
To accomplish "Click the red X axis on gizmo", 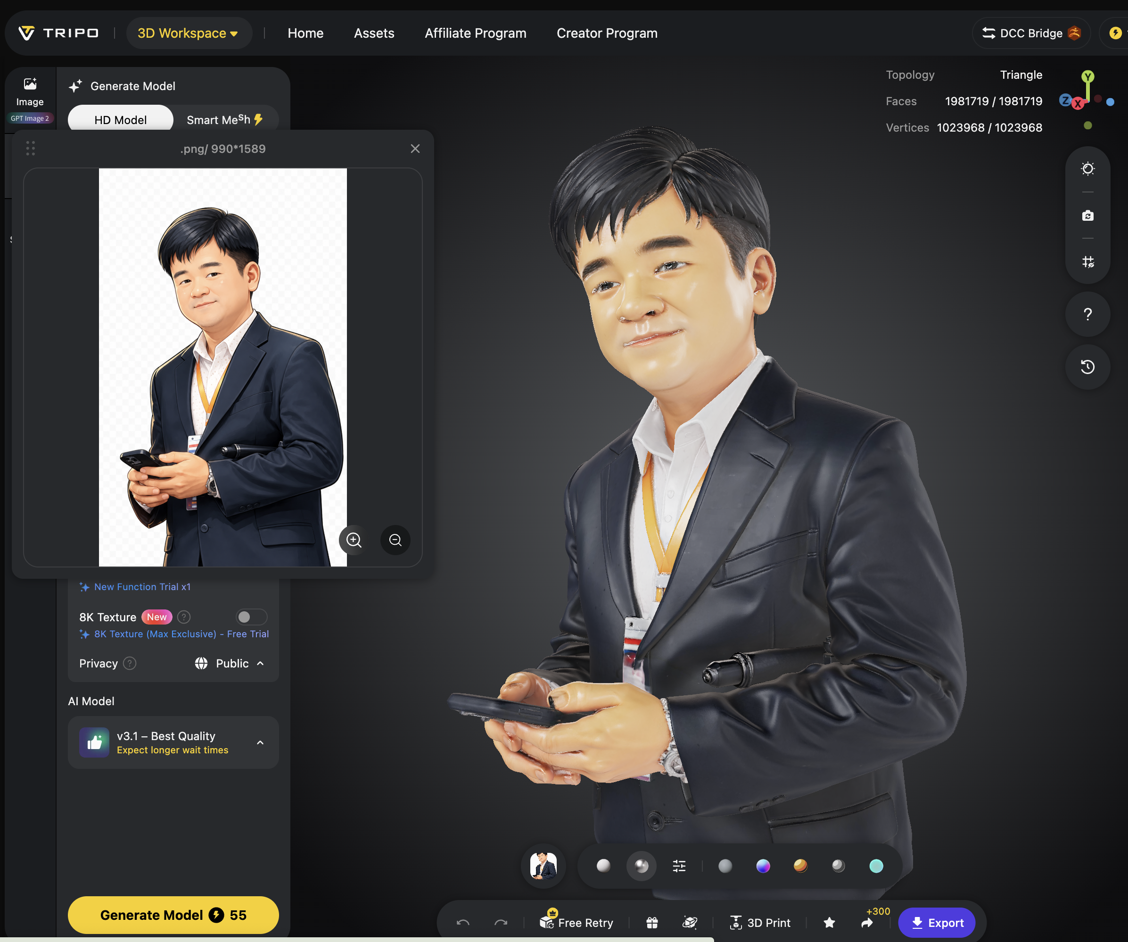I will 1078,104.
